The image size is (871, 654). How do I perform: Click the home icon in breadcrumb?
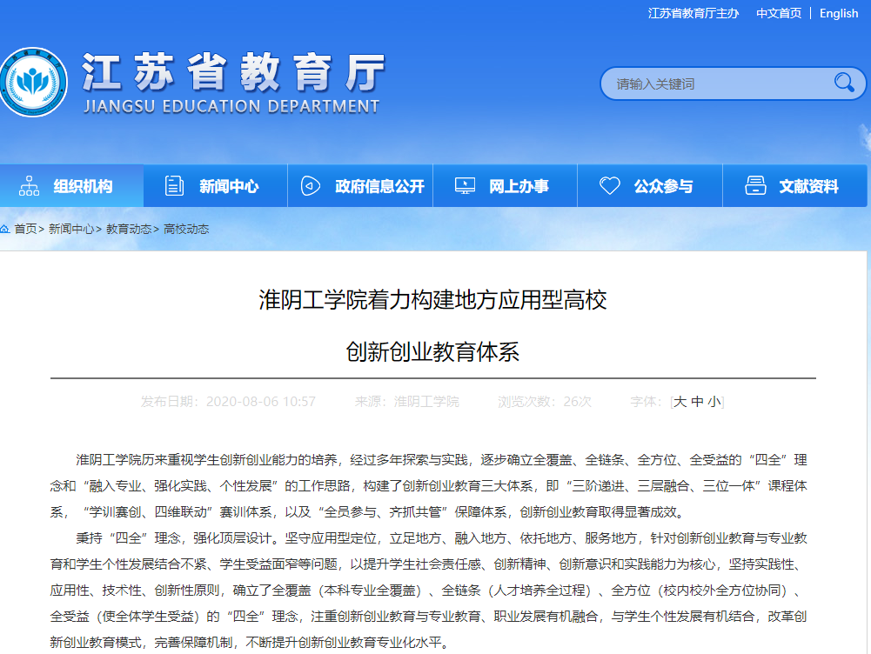point(5,229)
